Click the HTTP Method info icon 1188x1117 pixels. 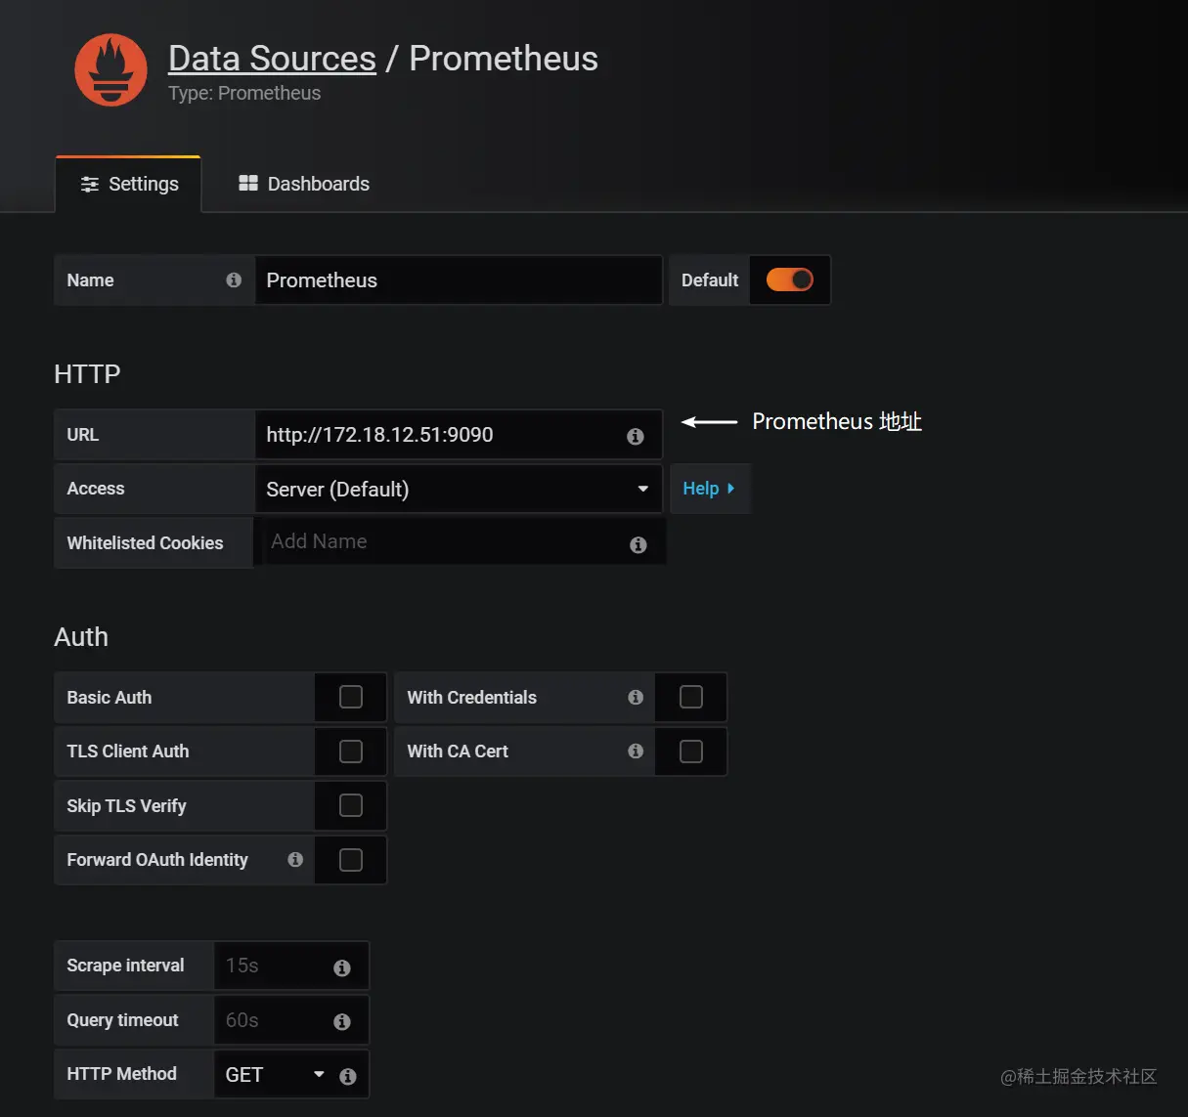click(347, 1076)
